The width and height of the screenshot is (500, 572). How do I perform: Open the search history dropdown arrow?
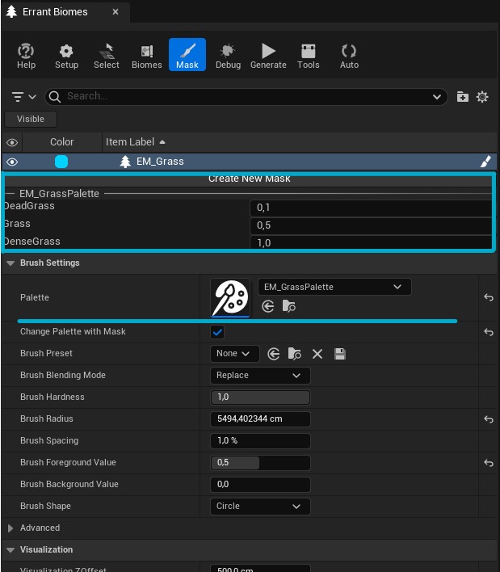436,97
